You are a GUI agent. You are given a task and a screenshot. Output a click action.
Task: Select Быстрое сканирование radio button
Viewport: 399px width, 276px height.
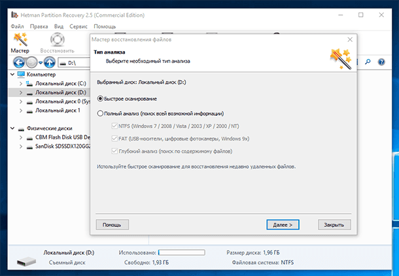(100, 99)
